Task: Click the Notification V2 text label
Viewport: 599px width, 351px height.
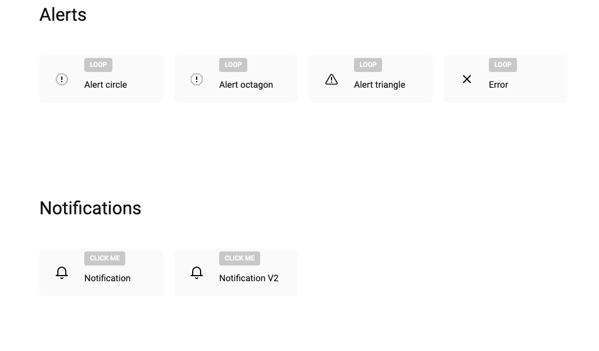Action: (x=249, y=278)
